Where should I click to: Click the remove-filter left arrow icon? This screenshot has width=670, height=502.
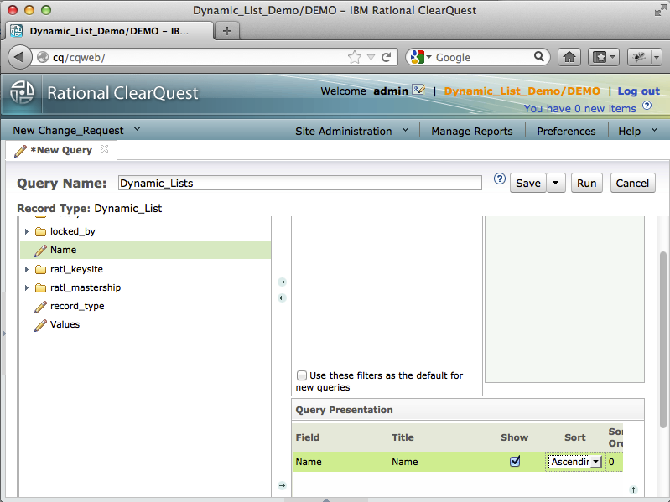coord(282,298)
